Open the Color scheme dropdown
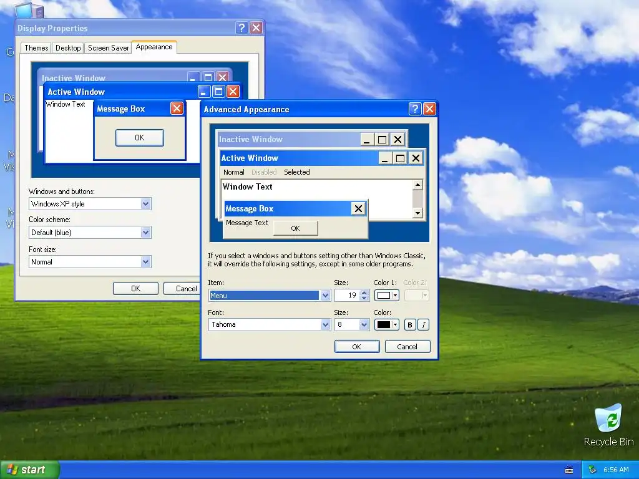This screenshot has height=479, width=639. [x=146, y=233]
